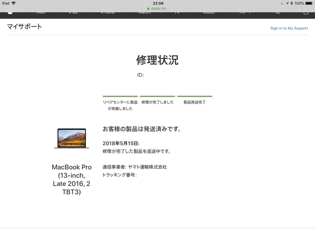Viewport: 315px width, 236px height.
Task: Click the date 2018年5月15日:
Action: pyautogui.click(x=121, y=143)
